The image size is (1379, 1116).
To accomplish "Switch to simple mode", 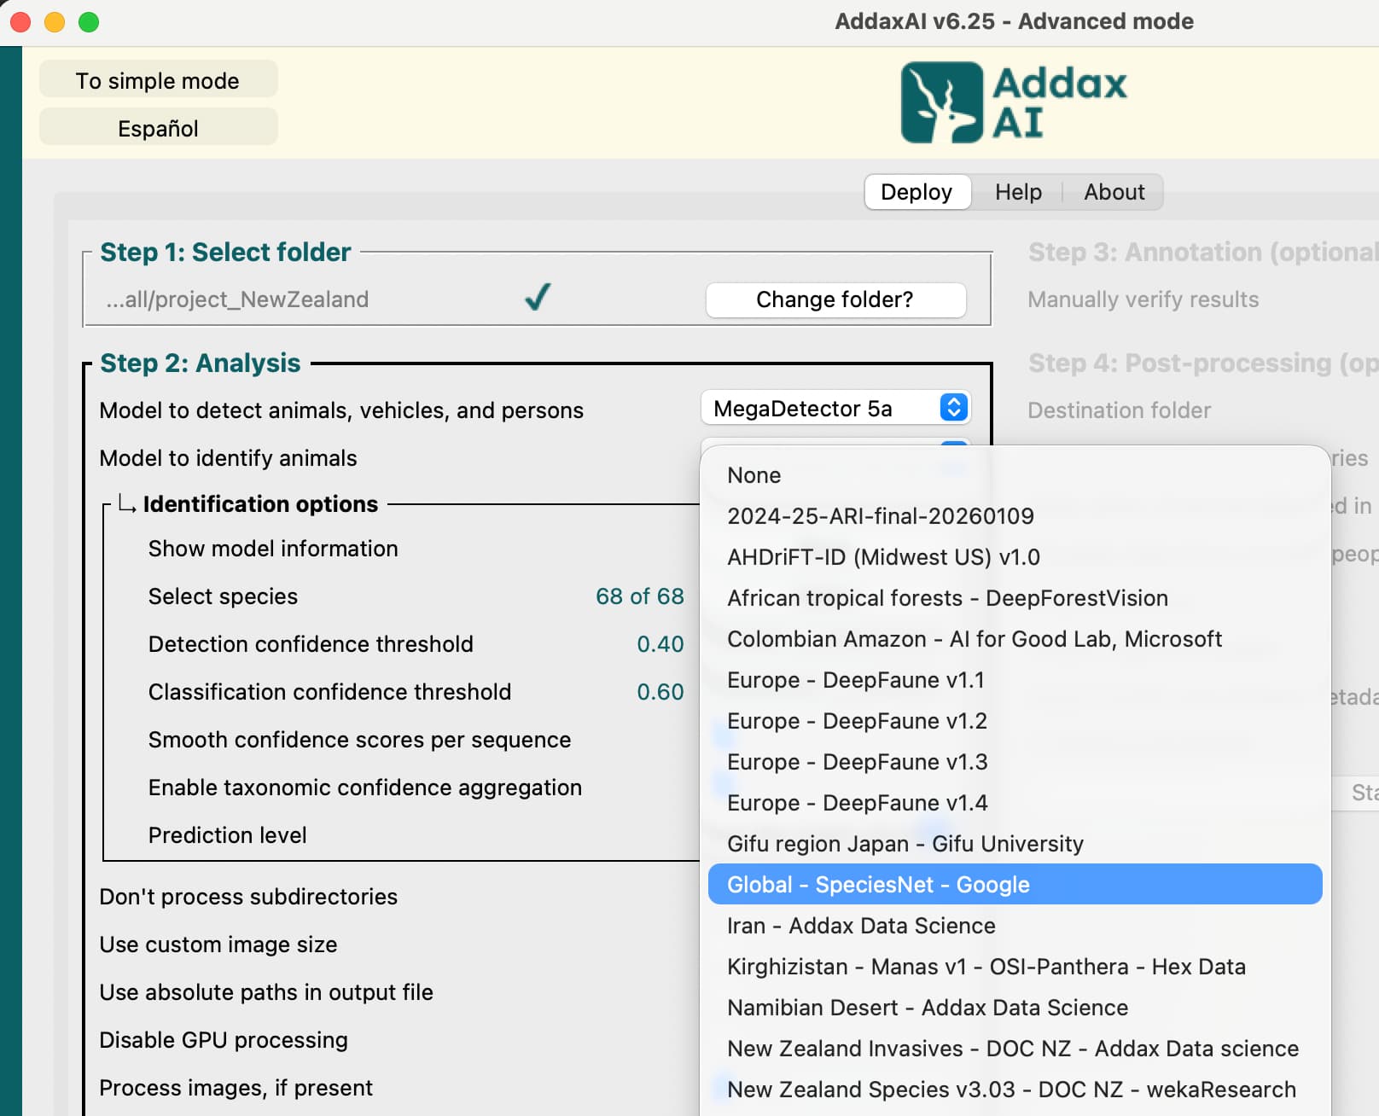I will click(x=158, y=80).
